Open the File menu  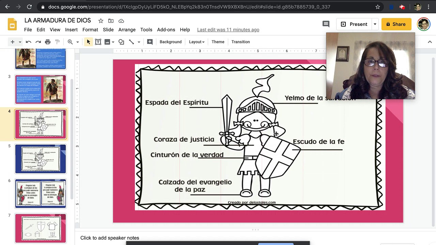(x=28, y=30)
